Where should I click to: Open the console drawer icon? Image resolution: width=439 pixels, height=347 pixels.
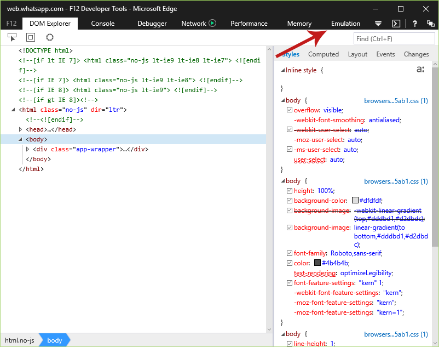pos(396,24)
